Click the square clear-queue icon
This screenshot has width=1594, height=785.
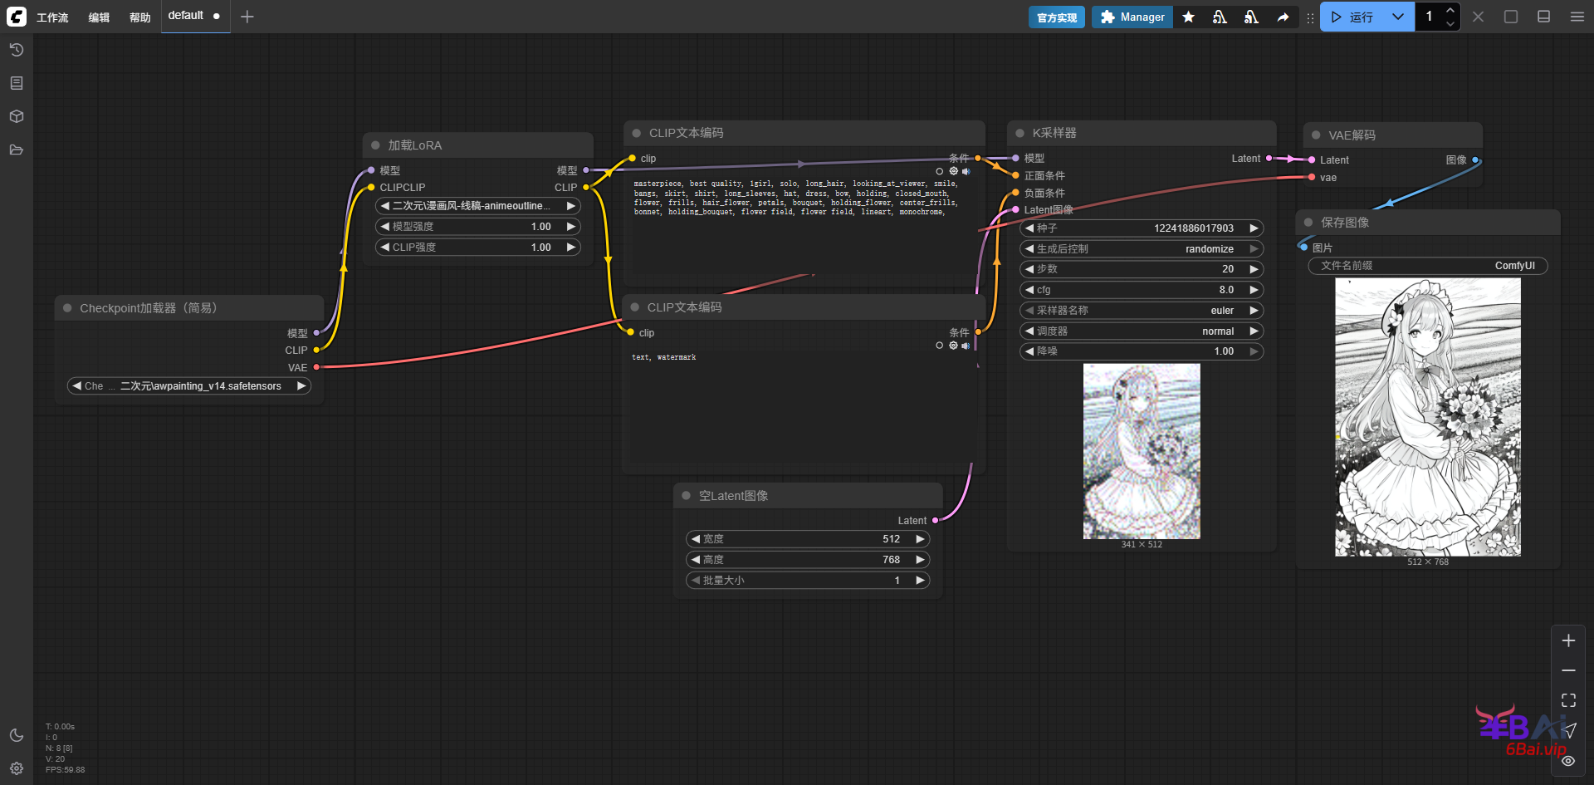click(1511, 17)
